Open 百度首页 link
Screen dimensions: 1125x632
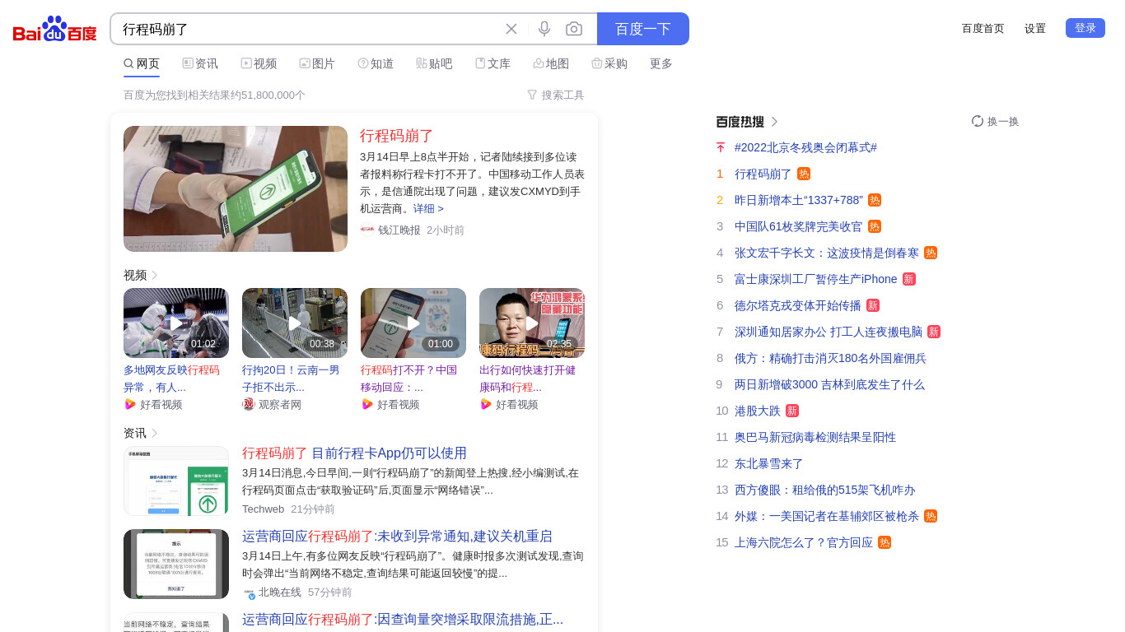(x=983, y=28)
